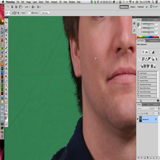Image resolution: width=160 pixels, height=160 pixels.
Task: Select the Brush tool
Action: pyautogui.click(x=6, y=52)
